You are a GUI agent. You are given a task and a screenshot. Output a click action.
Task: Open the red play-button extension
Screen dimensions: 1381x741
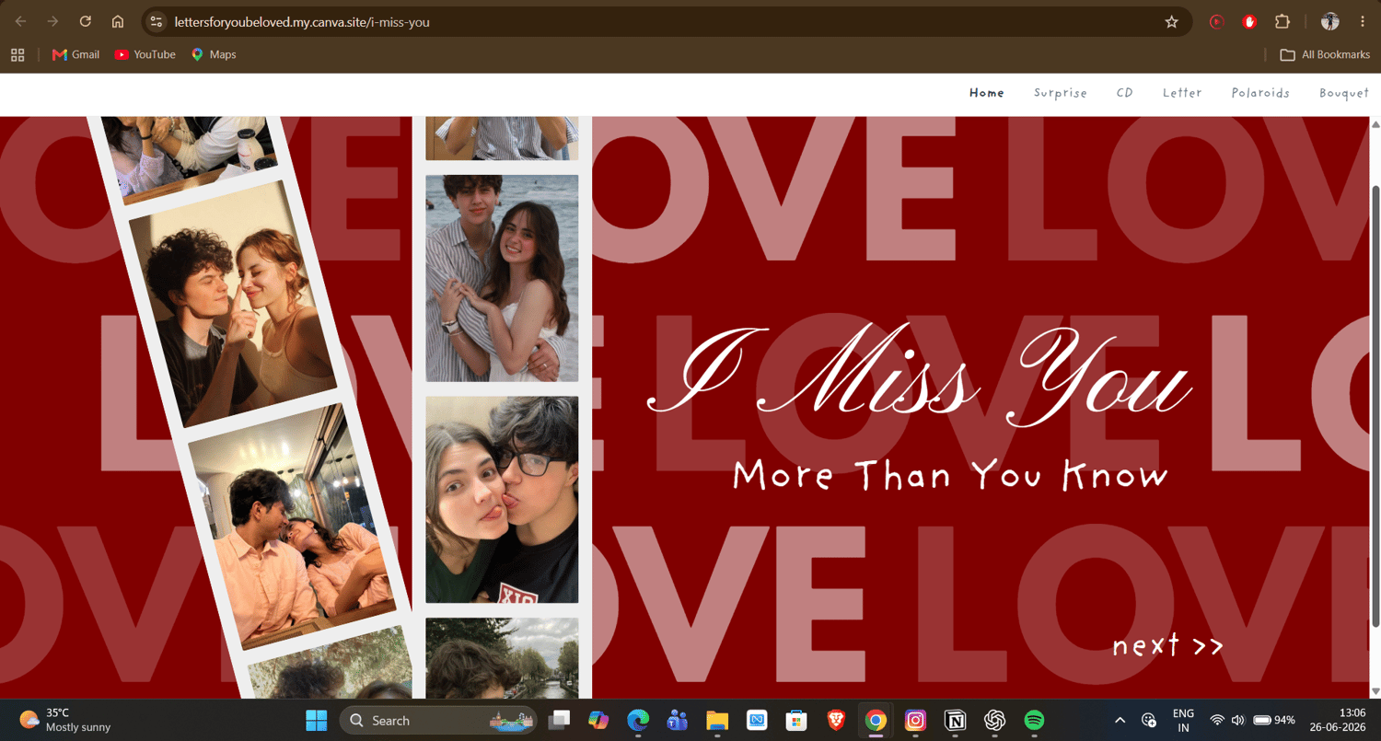coord(1216,22)
